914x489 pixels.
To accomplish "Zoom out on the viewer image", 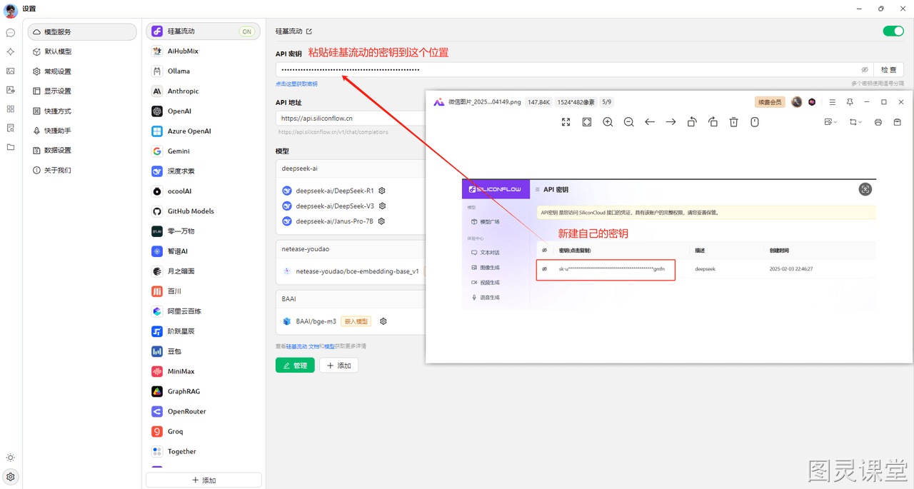I will click(x=628, y=122).
